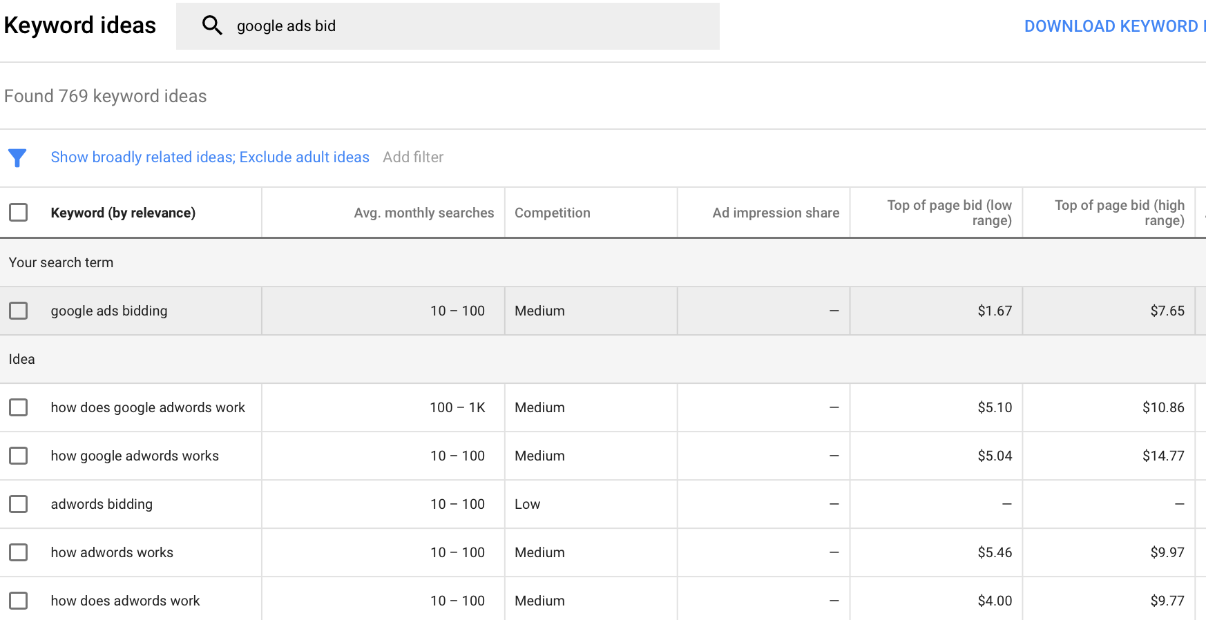Click the 'Idea' section label
The width and height of the screenshot is (1206, 620).
tap(21, 359)
